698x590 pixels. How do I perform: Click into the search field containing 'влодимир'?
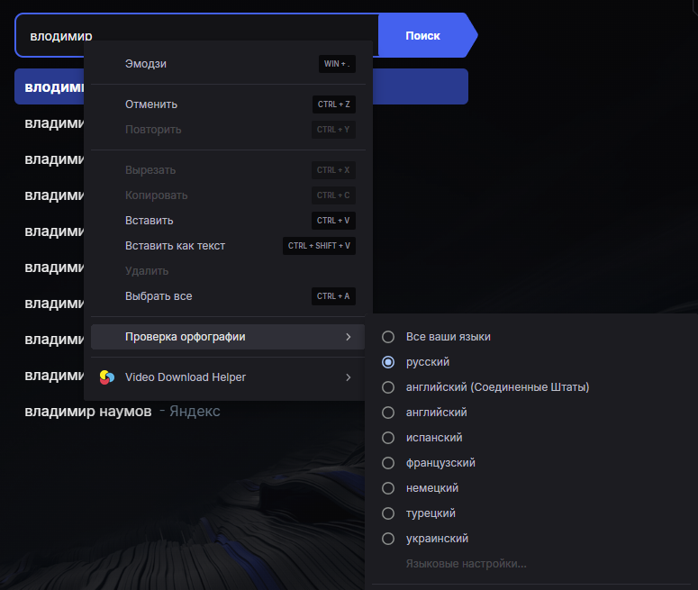[x=195, y=36]
